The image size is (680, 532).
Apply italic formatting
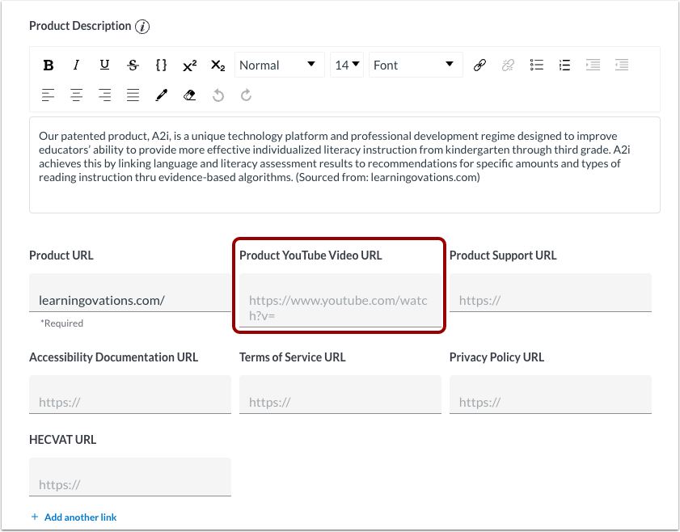click(76, 65)
